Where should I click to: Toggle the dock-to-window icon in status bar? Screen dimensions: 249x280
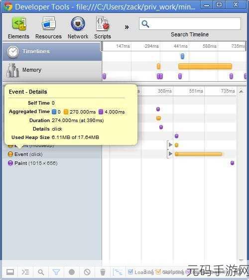click(x=10, y=272)
